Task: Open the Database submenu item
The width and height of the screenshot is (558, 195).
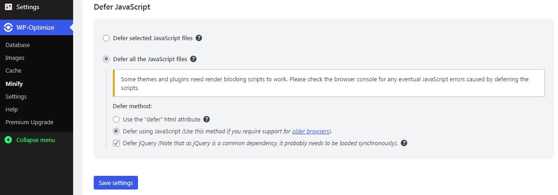Action: click(17, 45)
